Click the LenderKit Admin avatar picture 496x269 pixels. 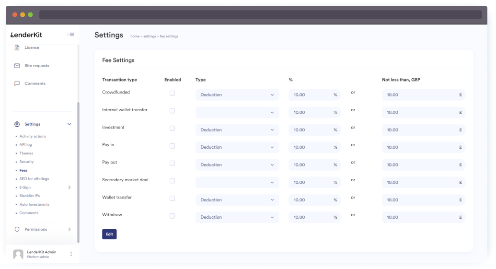pos(18,254)
